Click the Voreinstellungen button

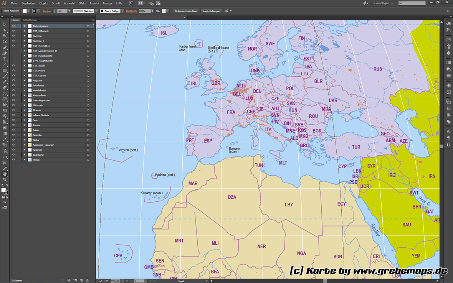[211, 11]
